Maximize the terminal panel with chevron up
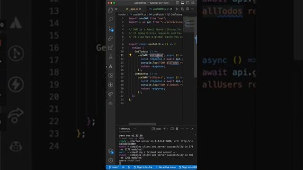The width and height of the screenshot is (303, 170). [x=187, y=129]
